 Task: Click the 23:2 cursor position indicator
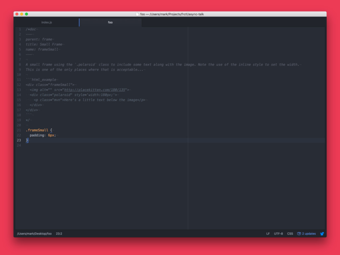tap(59, 233)
